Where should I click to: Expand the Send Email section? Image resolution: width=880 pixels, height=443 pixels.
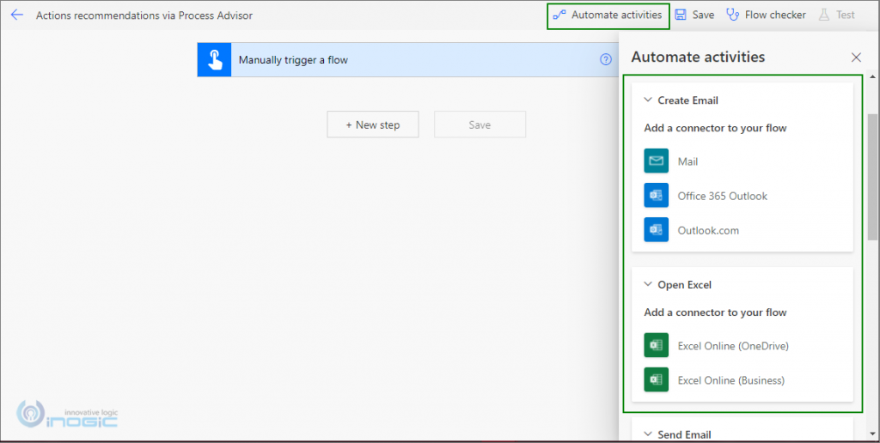[x=648, y=434]
